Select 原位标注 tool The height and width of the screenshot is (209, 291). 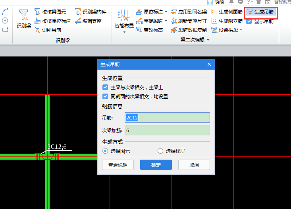click(150, 12)
